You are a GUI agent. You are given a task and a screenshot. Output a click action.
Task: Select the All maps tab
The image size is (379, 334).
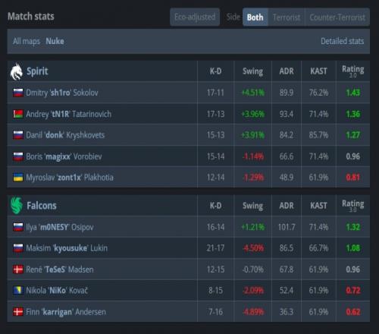click(27, 41)
